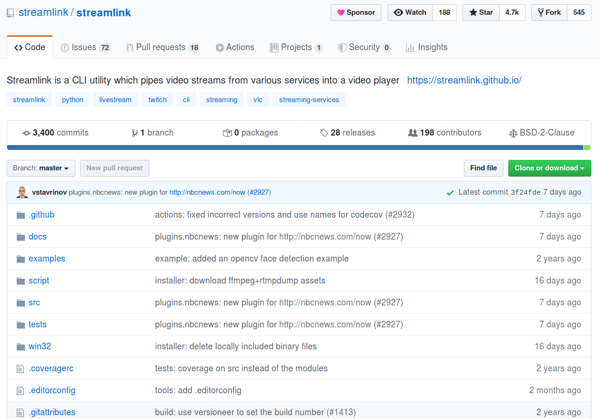Click the .gitattributes file icon
Image resolution: width=599 pixels, height=419 pixels.
pyautogui.click(x=20, y=412)
